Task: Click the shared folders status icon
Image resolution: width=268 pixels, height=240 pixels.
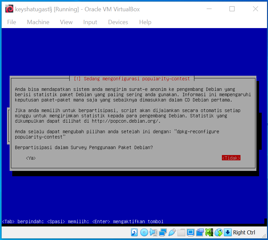Action: (x=181, y=232)
